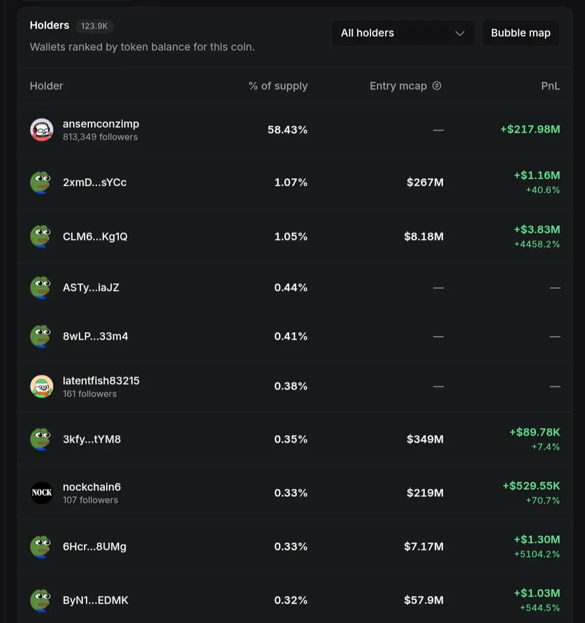585x623 pixels.
Task: Click the Pepe avatar for ByN1...EDMK
Action: 42,600
